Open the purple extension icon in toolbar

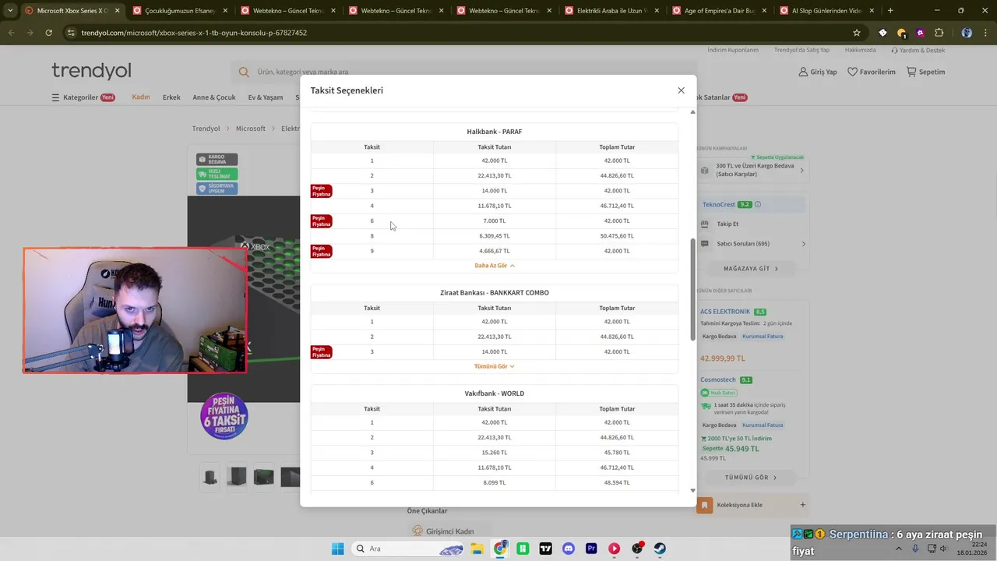click(x=921, y=33)
